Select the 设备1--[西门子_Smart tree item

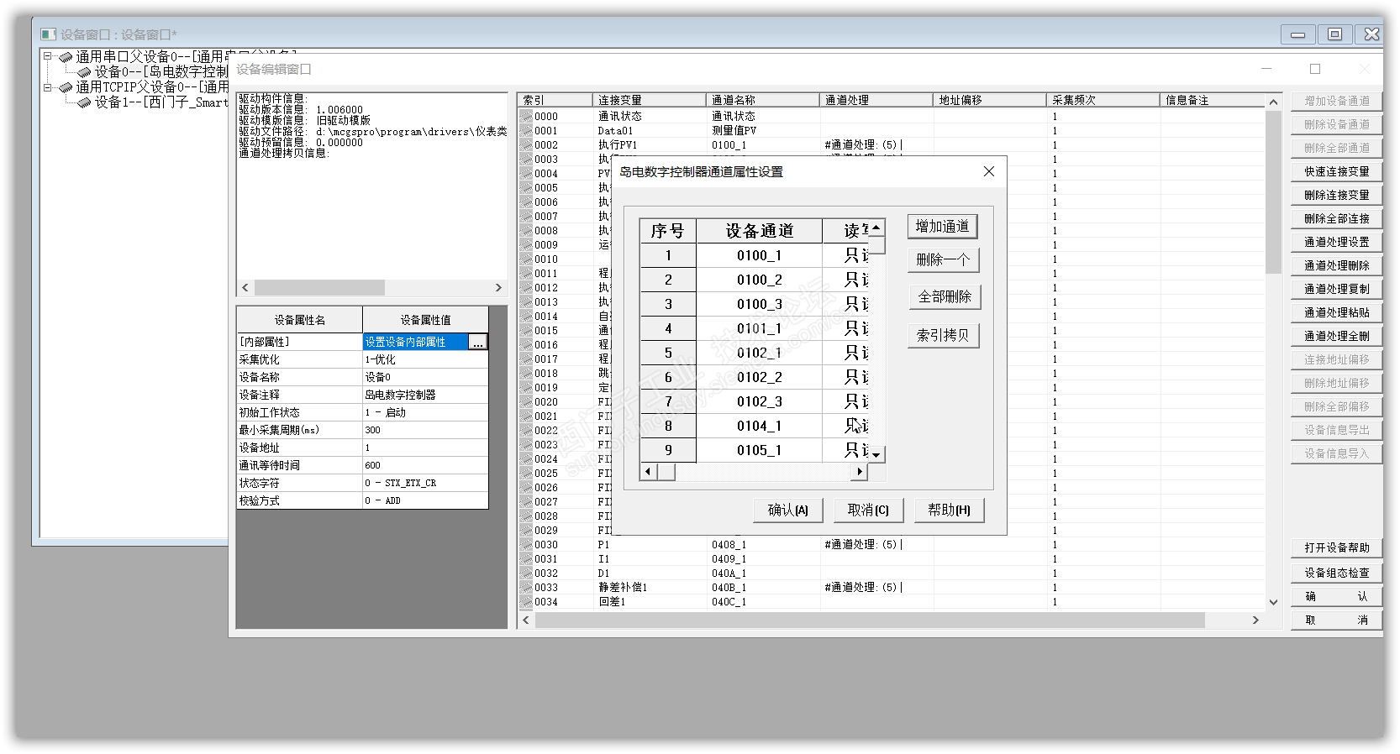click(x=161, y=102)
